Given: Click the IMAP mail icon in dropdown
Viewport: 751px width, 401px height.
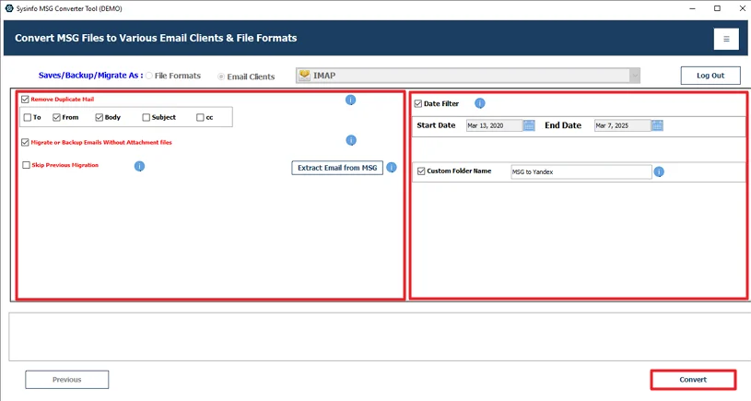Looking at the screenshot, I should pos(305,76).
